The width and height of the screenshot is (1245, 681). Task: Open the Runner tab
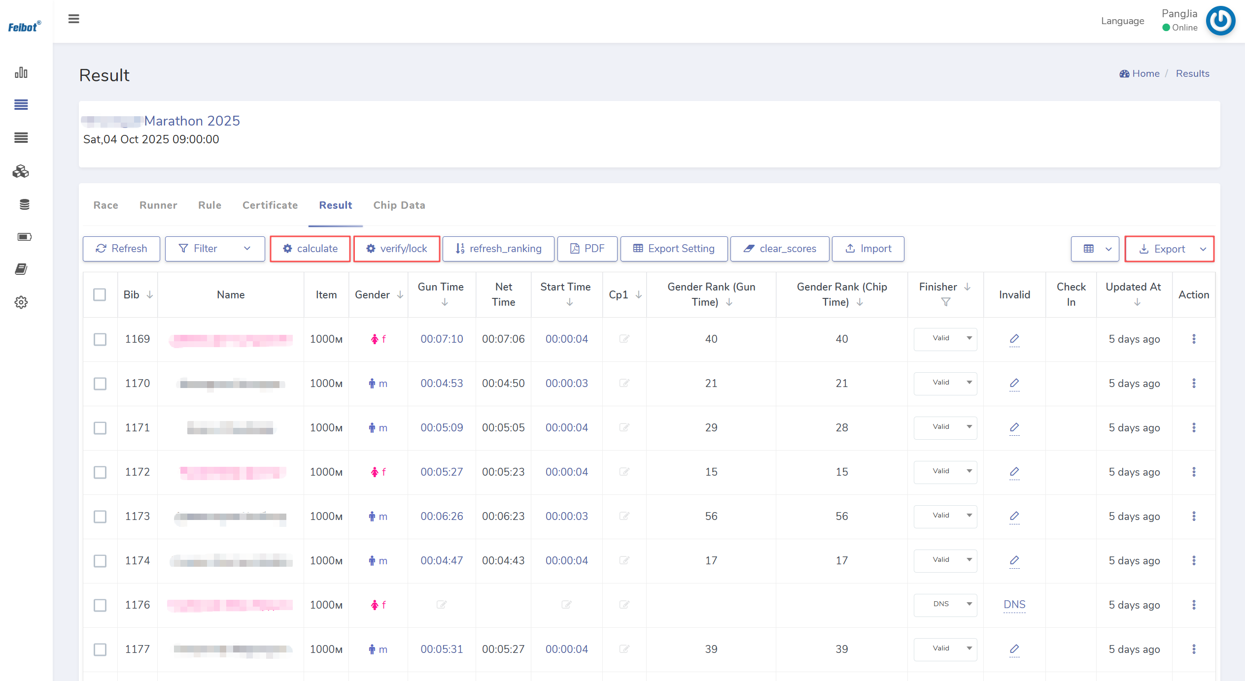coord(158,205)
